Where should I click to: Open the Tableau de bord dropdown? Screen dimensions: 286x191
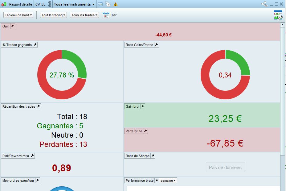18,15
